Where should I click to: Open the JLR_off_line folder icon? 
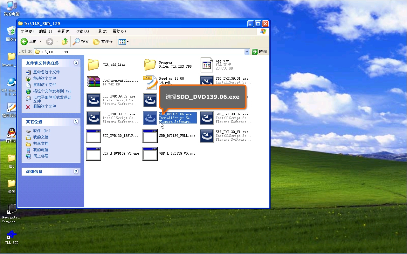pos(93,65)
